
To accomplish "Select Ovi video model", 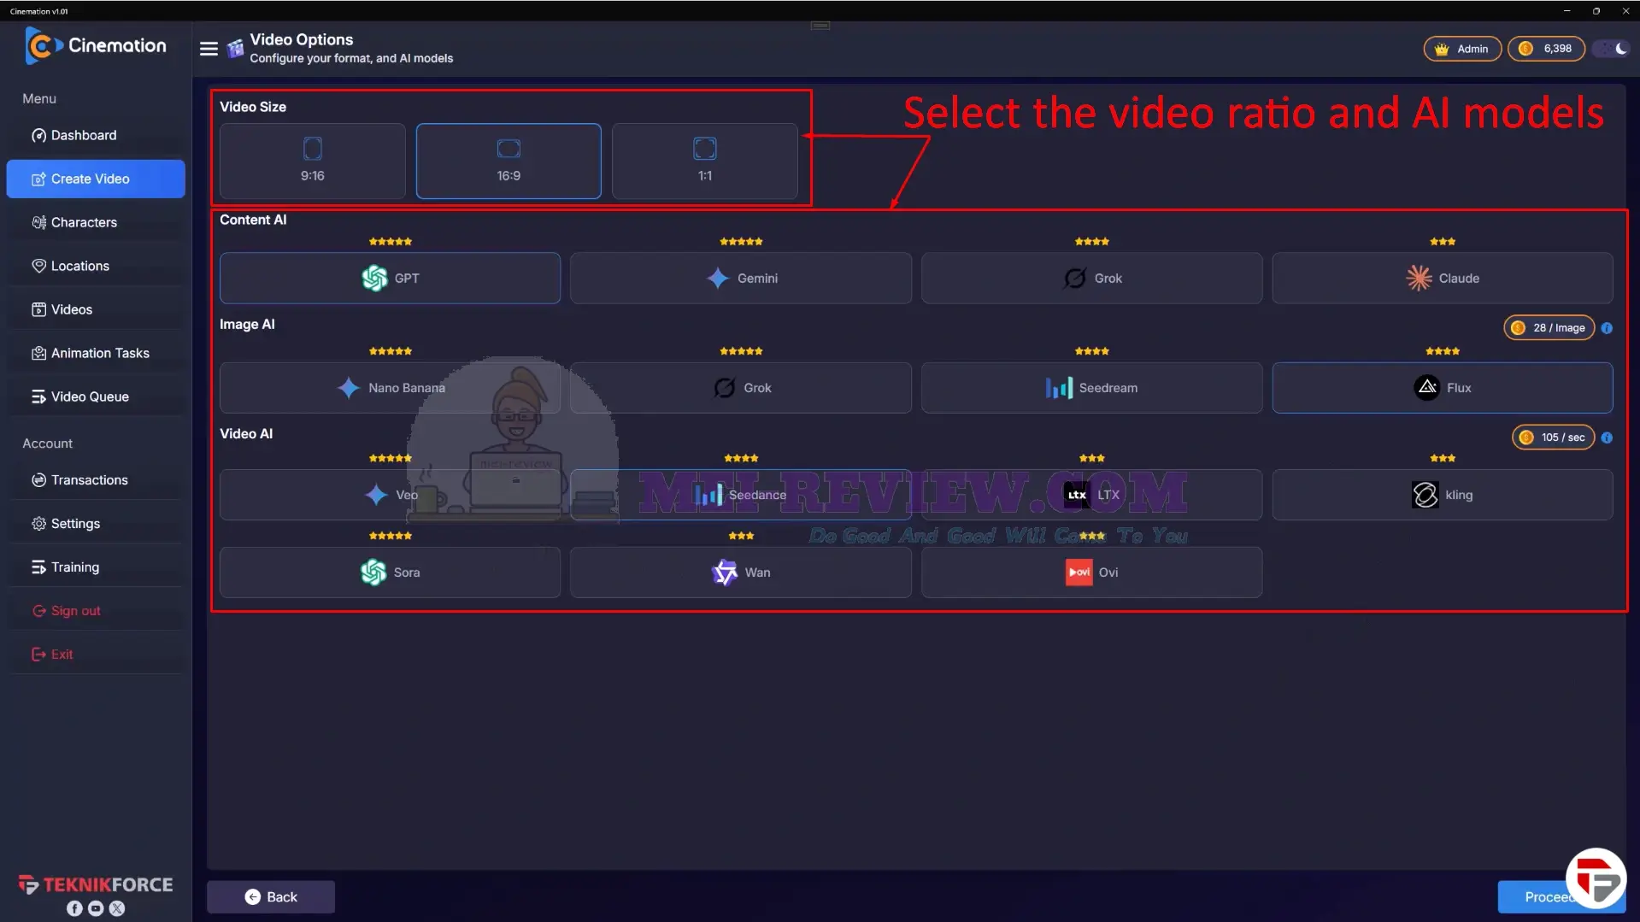I will pyautogui.click(x=1092, y=573).
